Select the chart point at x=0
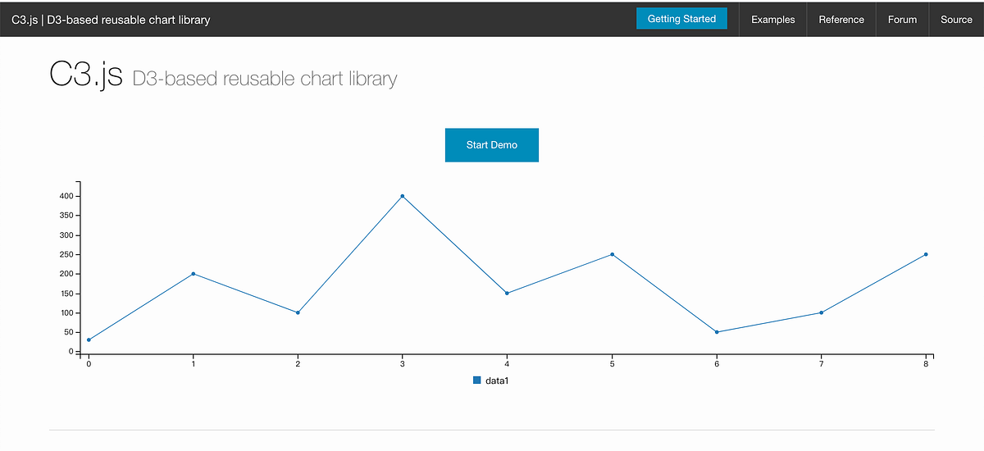 point(89,339)
